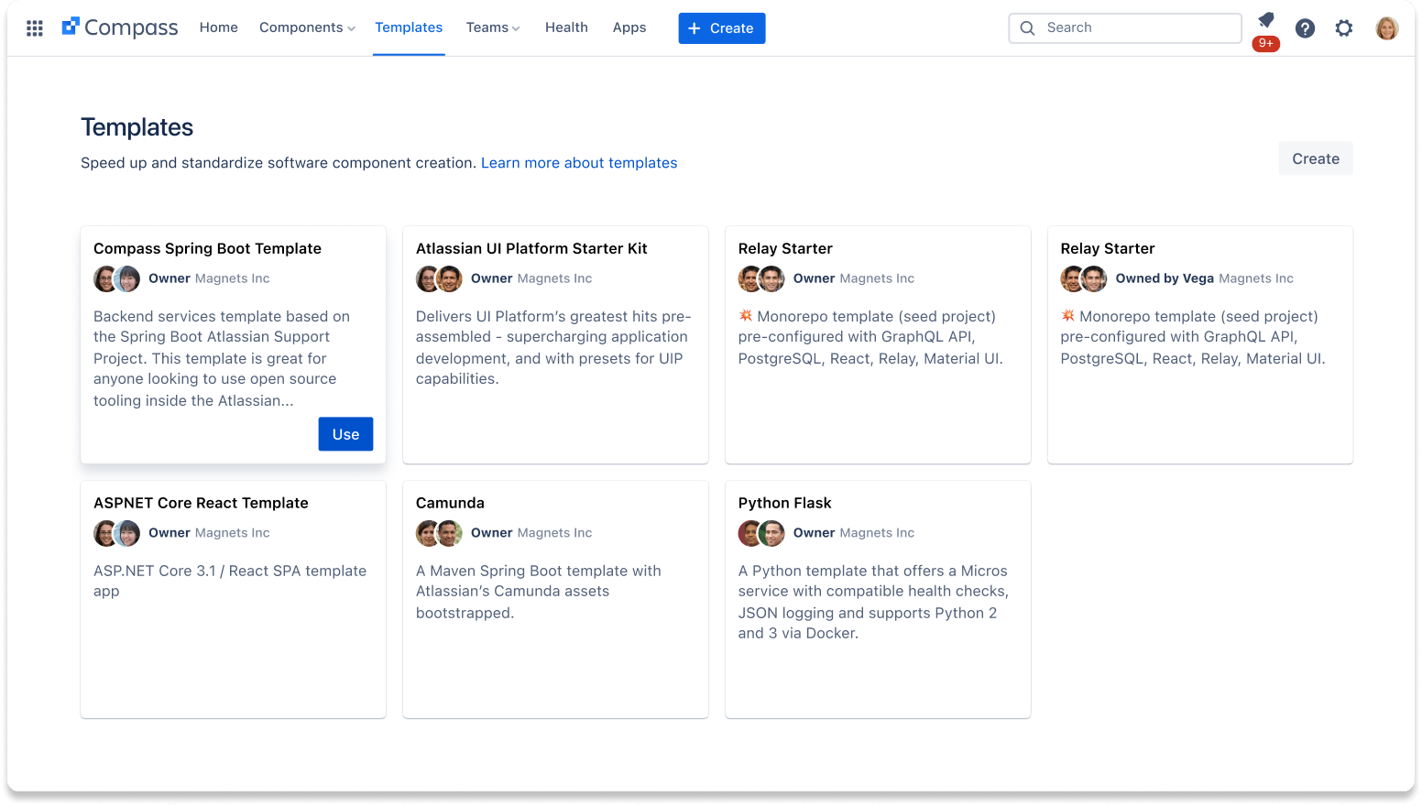Open the help question mark icon
Image resolution: width=1422 pixels, height=806 pixels.
coord(1305,28)
